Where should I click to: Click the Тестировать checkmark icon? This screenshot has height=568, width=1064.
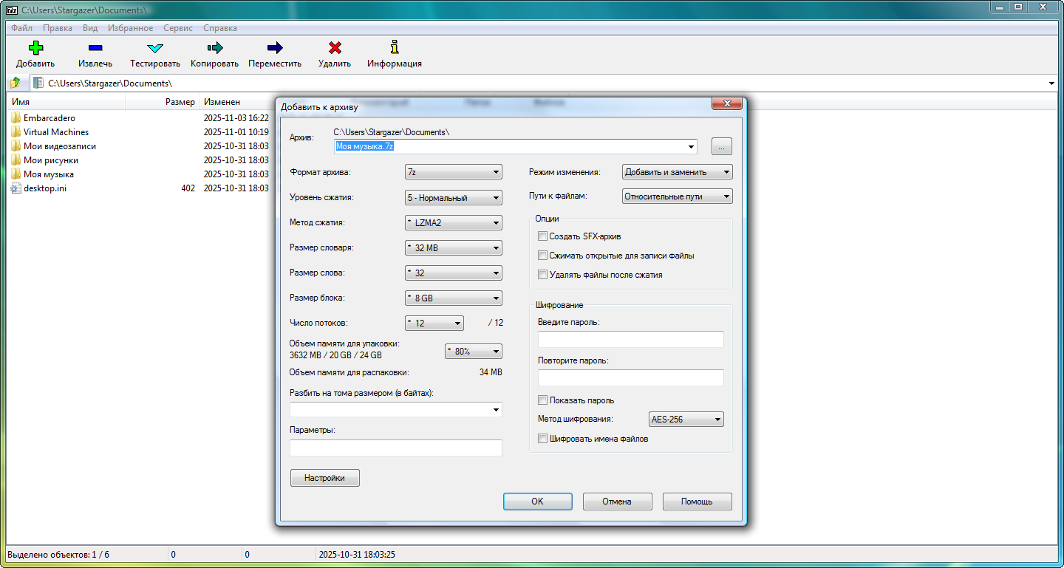point(155,48)
